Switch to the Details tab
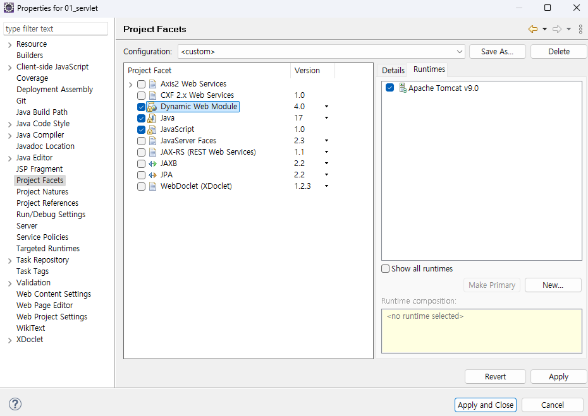This screenshot has height=416, width=588. [x=393, y=71]
